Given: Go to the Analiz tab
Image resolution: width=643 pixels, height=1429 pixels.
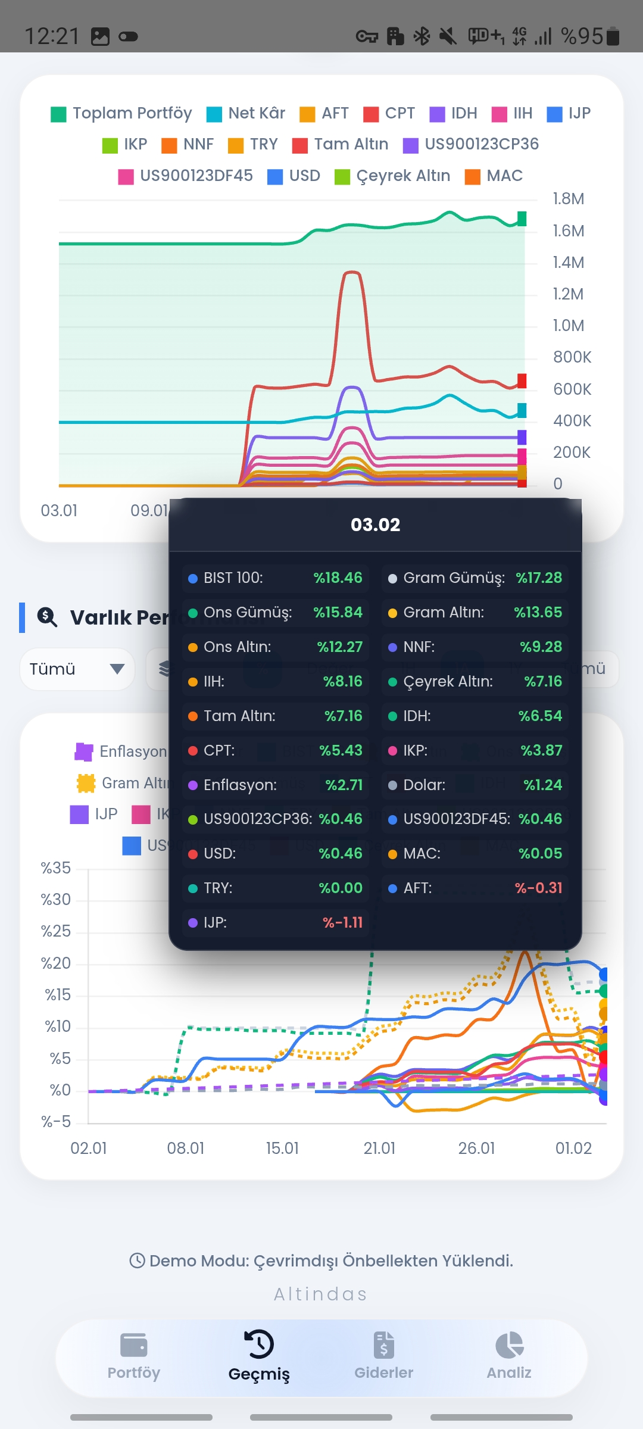Looking at the screenshot, I should tap(509, 1358).
